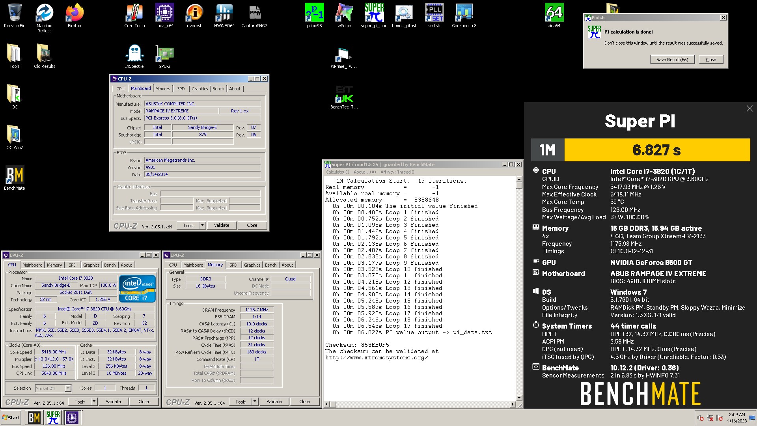Open the Windows Start menu
Image resolution: width=757 pixels, height=426 pixels.
(x=11, y=417)
